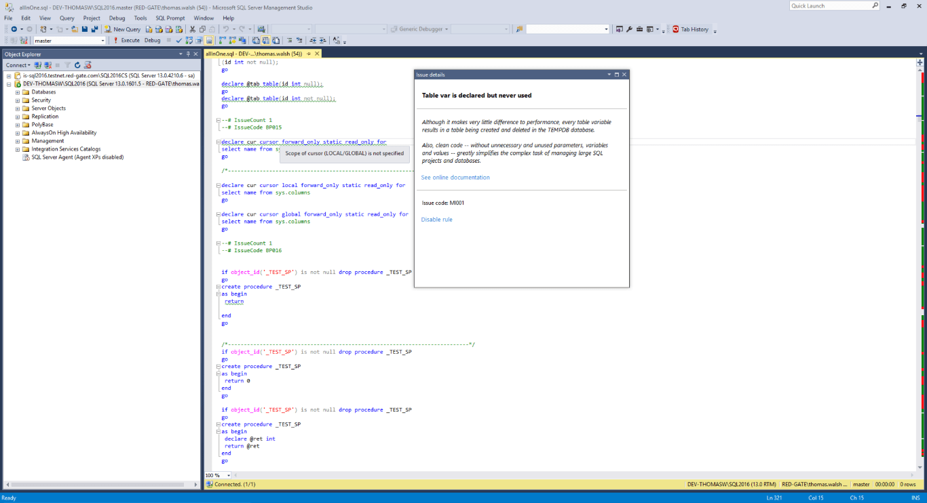Viewport: 927px width, 503px height.
Task: Click the Open File folder icon
Action: coord(75,29)
